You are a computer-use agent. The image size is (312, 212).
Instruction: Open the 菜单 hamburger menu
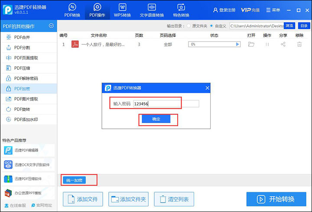coord(273,10)
